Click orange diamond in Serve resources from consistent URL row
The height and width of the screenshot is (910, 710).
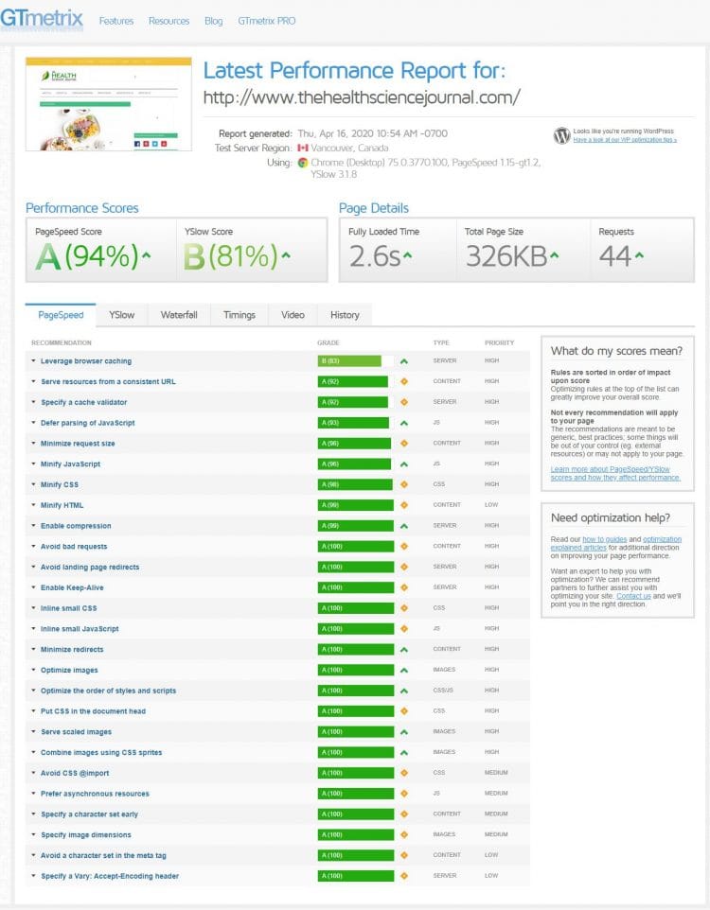404,381
